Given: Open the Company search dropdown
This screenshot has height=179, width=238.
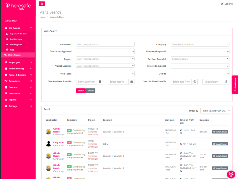Looking at the screenshot, I should (x=200, y=44).
